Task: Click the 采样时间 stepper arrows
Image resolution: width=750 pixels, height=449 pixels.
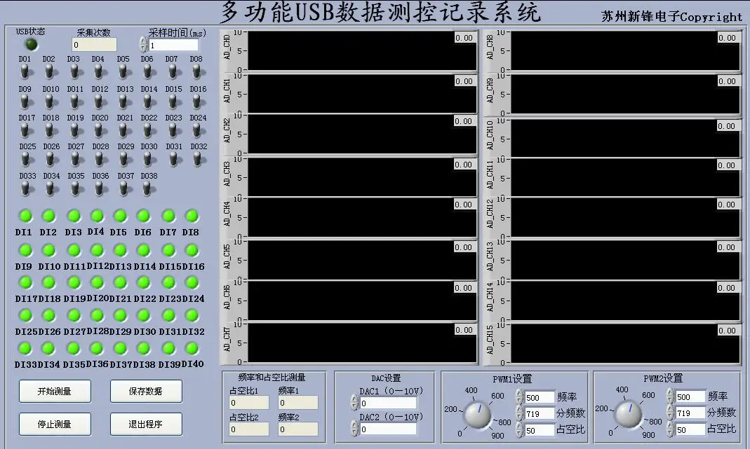Action: pyautogui.click(x=143, y=45)
